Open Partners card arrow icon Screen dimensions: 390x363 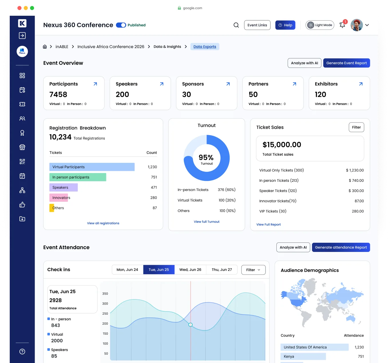click(294, 84)
